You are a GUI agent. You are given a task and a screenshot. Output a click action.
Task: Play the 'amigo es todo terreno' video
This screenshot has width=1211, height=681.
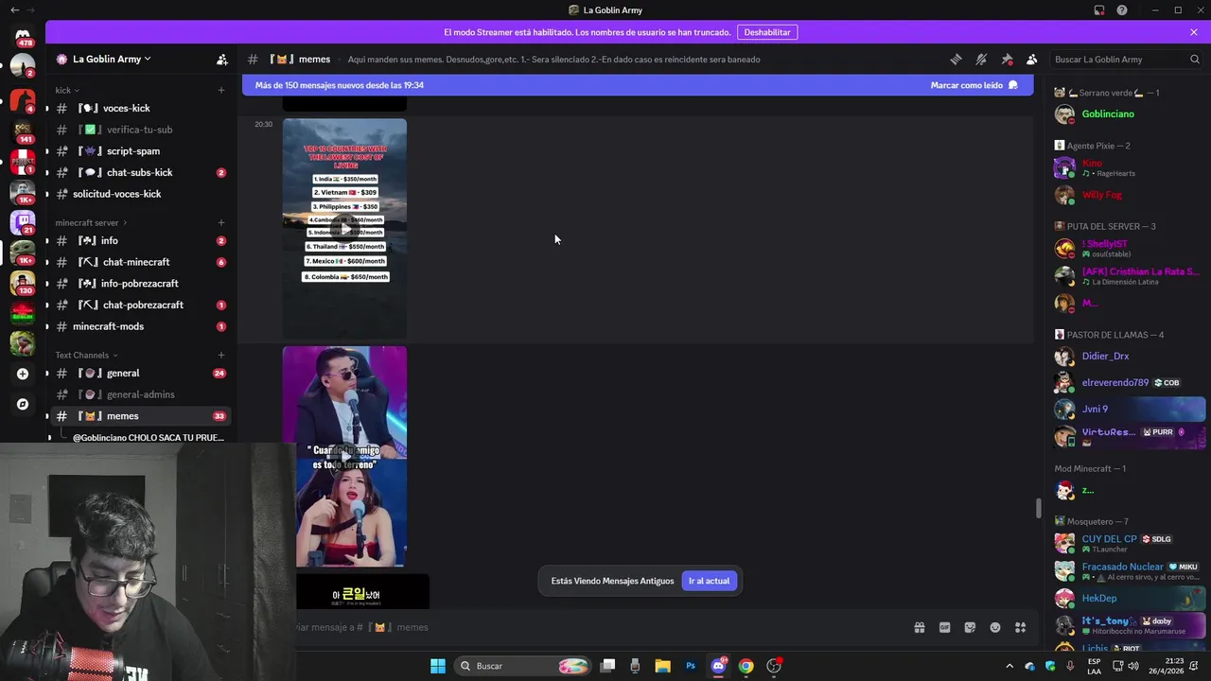coord(344,457)
